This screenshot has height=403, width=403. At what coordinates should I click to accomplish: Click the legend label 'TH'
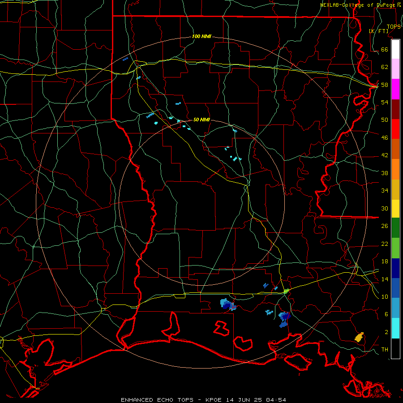(385, 349)
